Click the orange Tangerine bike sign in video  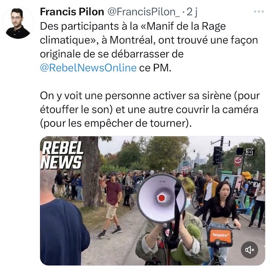tap(220, 235)
